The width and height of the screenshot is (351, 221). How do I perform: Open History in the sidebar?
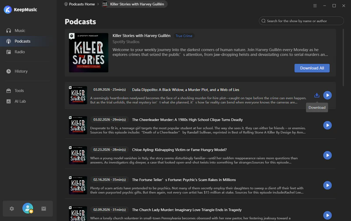(21, 71)
